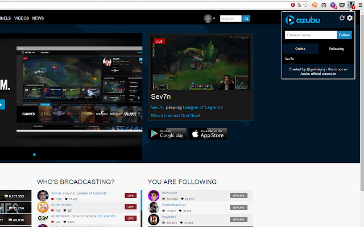Open the Hayashii channel link
Screen dimensions: 364x227
169,217
